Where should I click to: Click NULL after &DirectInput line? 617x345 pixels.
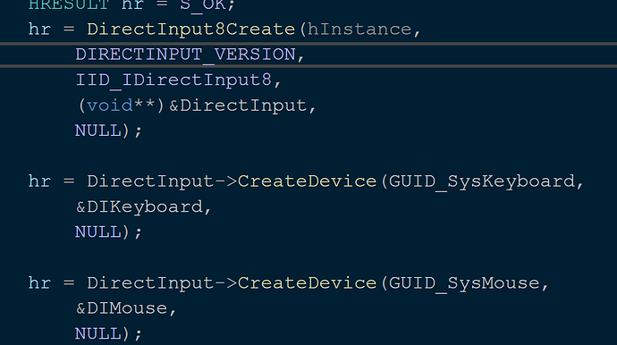click(x=98, y=130)
